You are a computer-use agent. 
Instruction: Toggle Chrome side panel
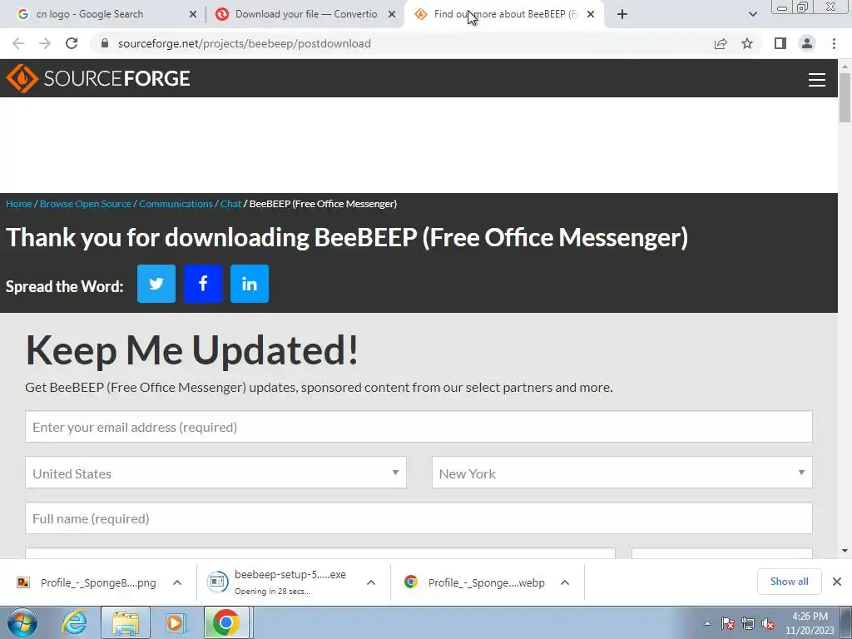(780, 43)
